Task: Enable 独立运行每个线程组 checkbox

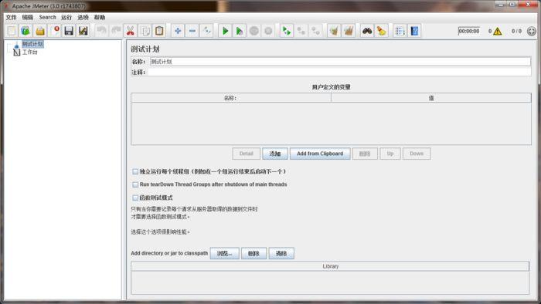Action: tap(135, 171)
